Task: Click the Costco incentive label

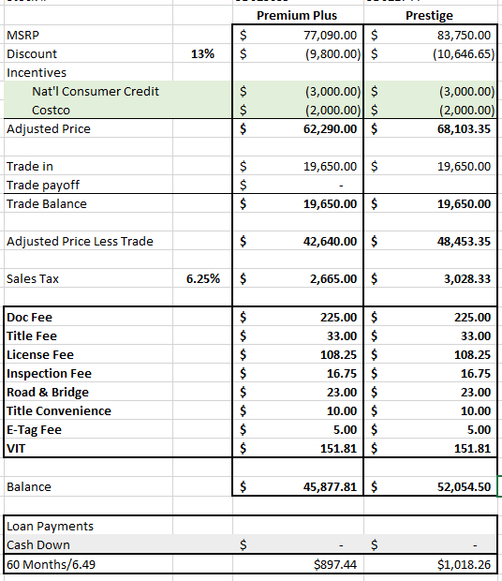Action: coord(51,111)
